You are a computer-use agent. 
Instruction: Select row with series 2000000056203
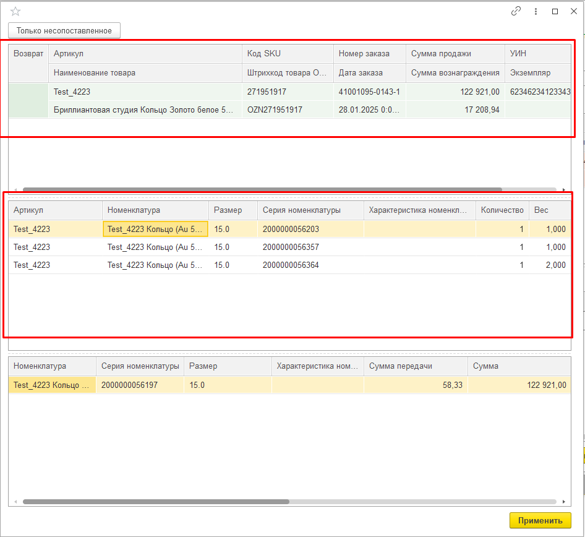[289, 229]
